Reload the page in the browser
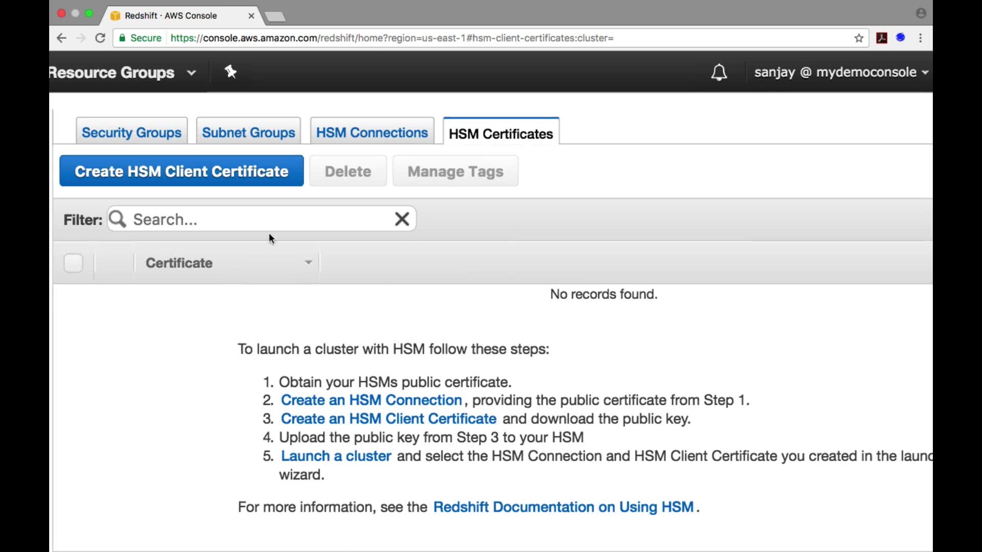Viewport: 982px width, 552px height. pos(100,38)
